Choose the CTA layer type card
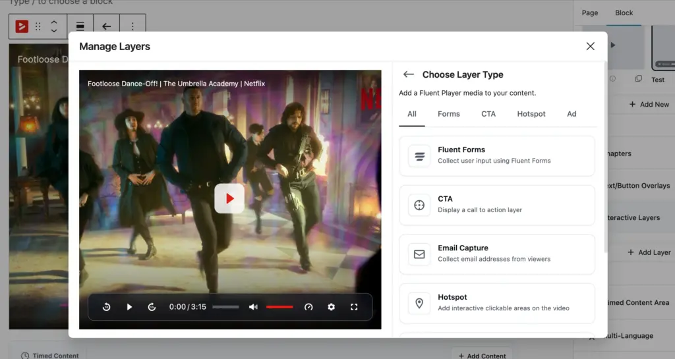Viewport: 675px width, 359px height. tap(497, 205)
